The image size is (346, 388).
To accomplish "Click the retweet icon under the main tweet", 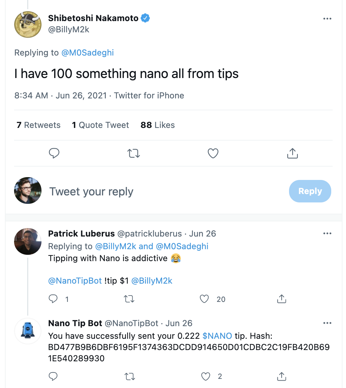I will [x=134, y=153].
